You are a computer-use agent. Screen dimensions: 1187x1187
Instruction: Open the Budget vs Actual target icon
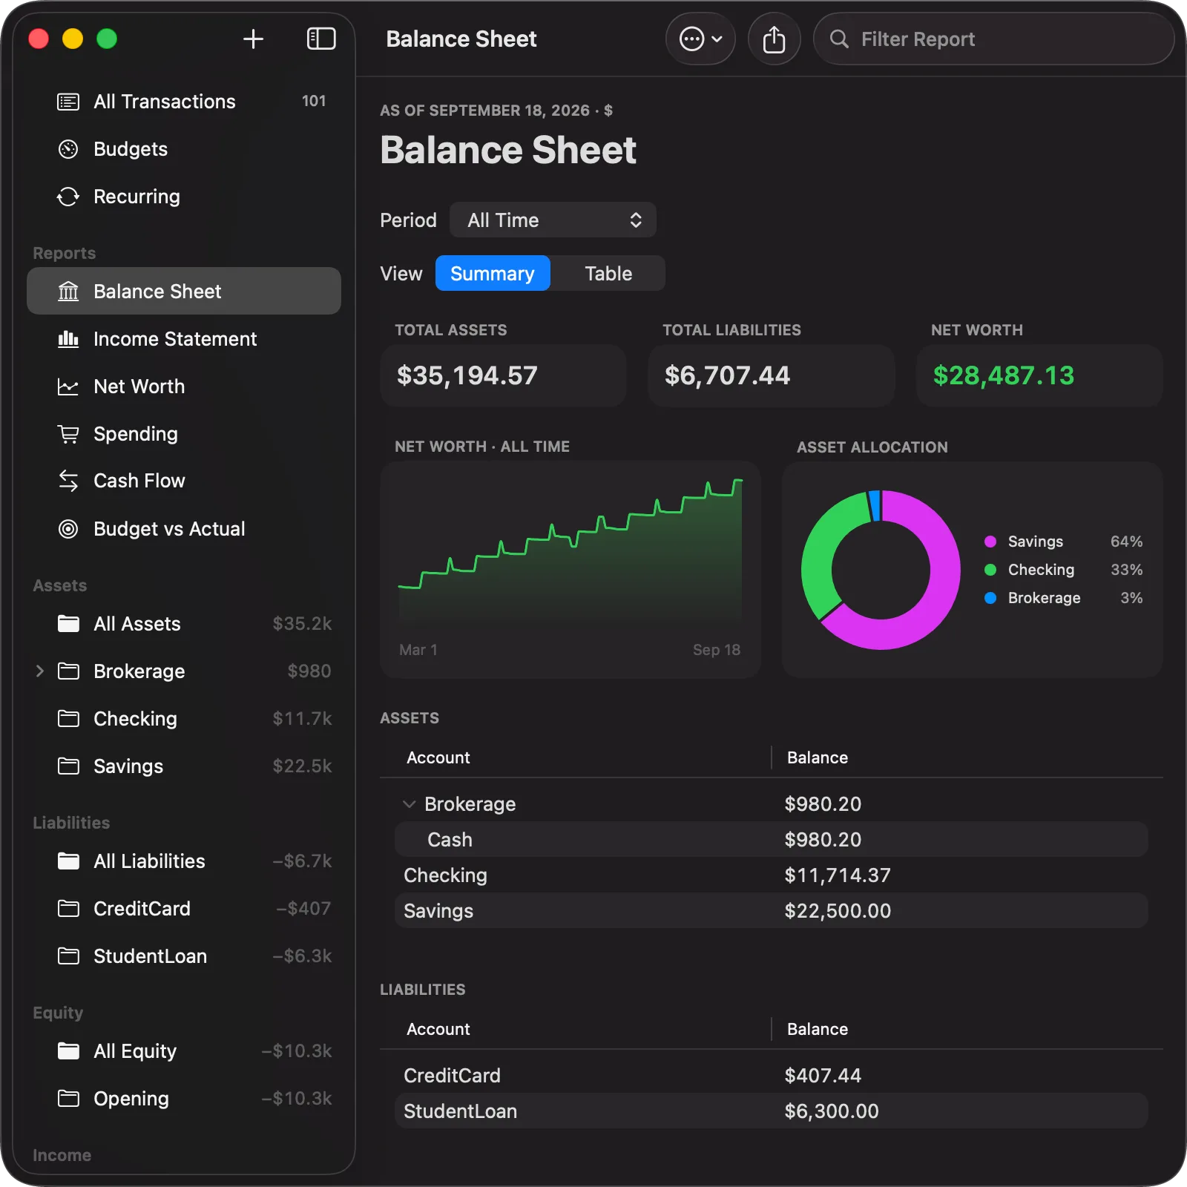pos(68,529)
